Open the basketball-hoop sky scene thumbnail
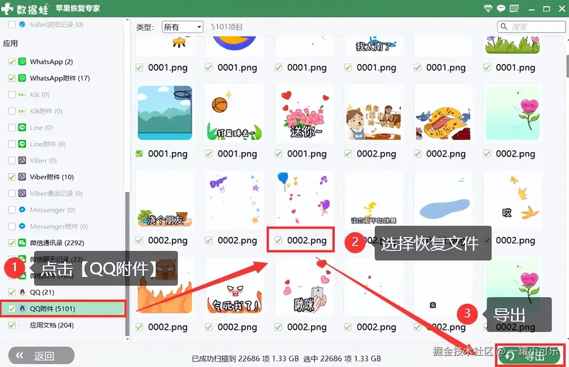The height and width of the screenshot is (367, 569). [165, 113]
